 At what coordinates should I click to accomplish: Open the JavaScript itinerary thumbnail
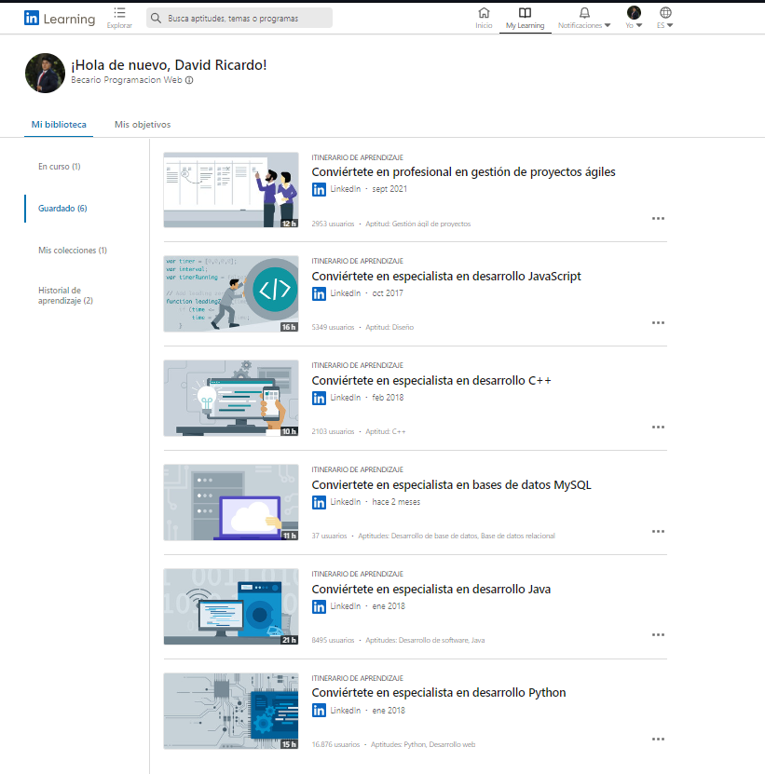pos(231,293)
